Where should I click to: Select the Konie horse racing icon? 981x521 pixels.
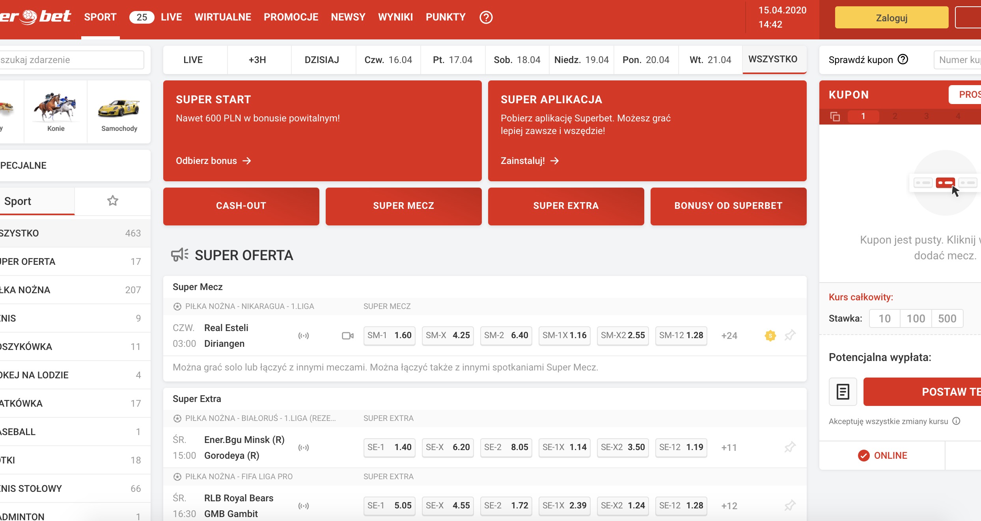(56, 112)
